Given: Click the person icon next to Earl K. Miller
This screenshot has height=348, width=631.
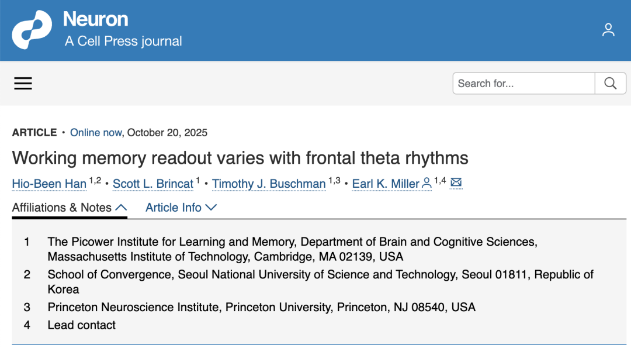Looking at the screenshot, I should (427, 183).
